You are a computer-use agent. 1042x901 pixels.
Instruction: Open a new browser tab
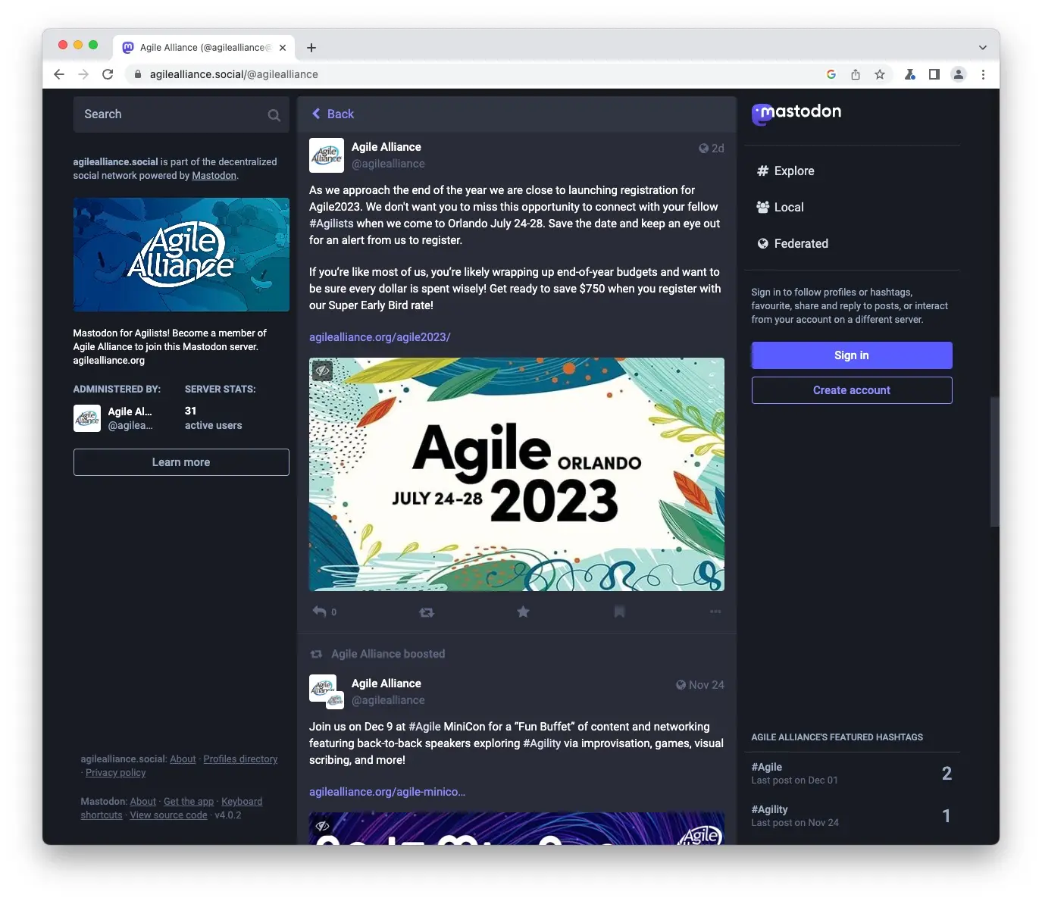311,48
